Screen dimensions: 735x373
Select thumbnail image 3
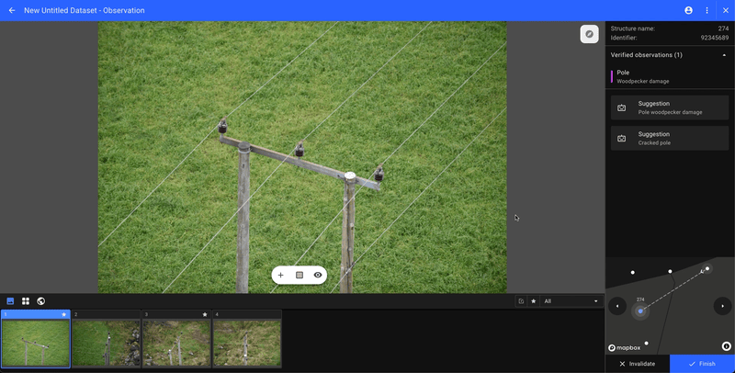pyautogui.click(x=176, y=339)
